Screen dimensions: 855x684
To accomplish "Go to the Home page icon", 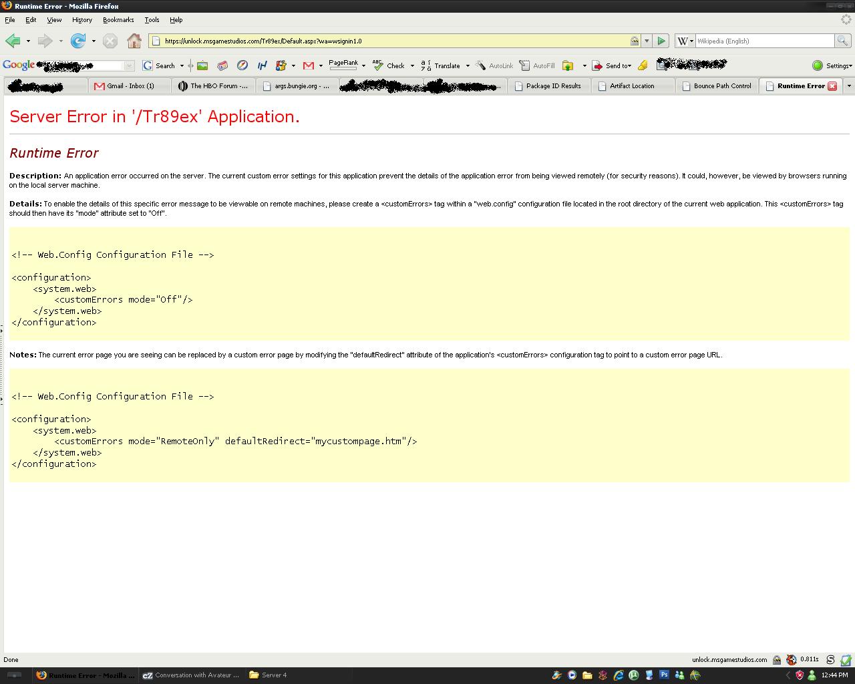I will (x=134, y=41).
